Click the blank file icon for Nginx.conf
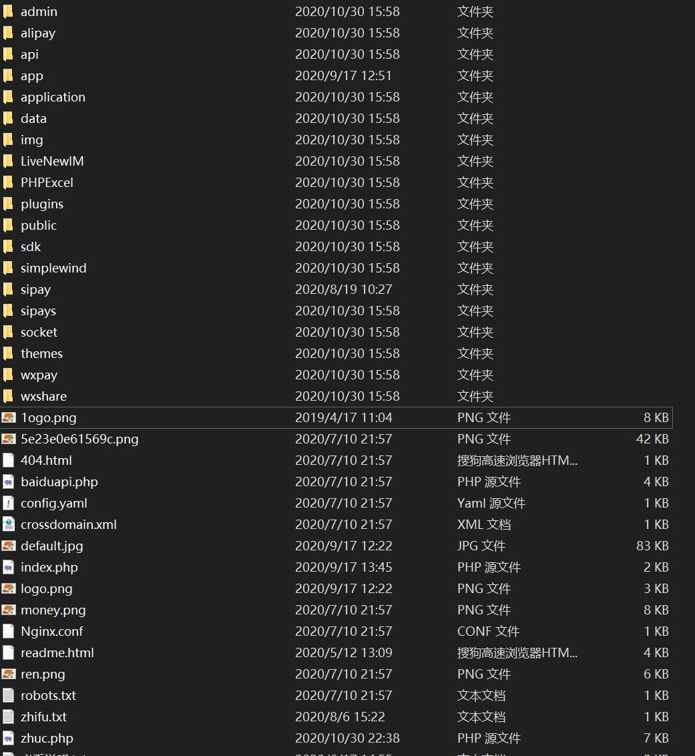Screen dimensions: 695x756 (x=8, y=632)
